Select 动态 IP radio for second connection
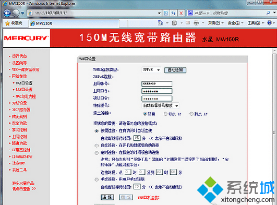Viewport: 277px width, 205px height. [165, 114]
